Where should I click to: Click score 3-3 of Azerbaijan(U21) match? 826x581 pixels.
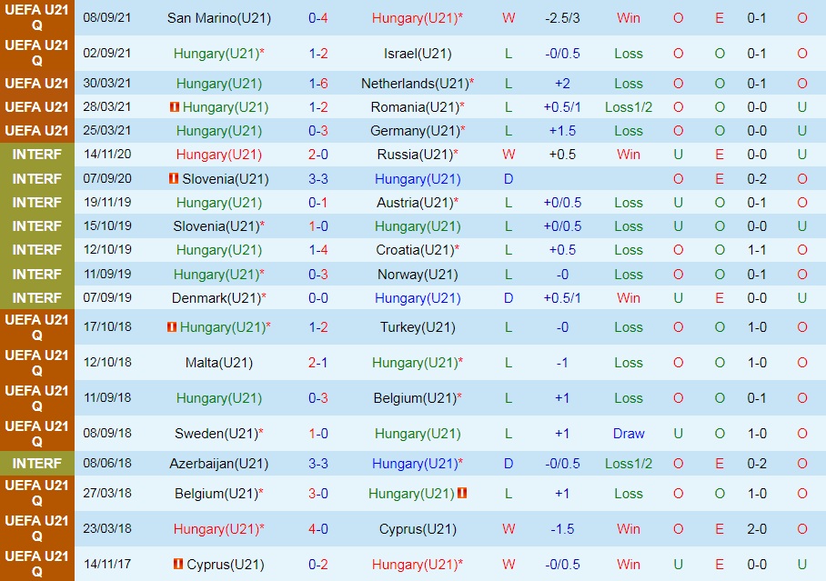pos(318,464)
